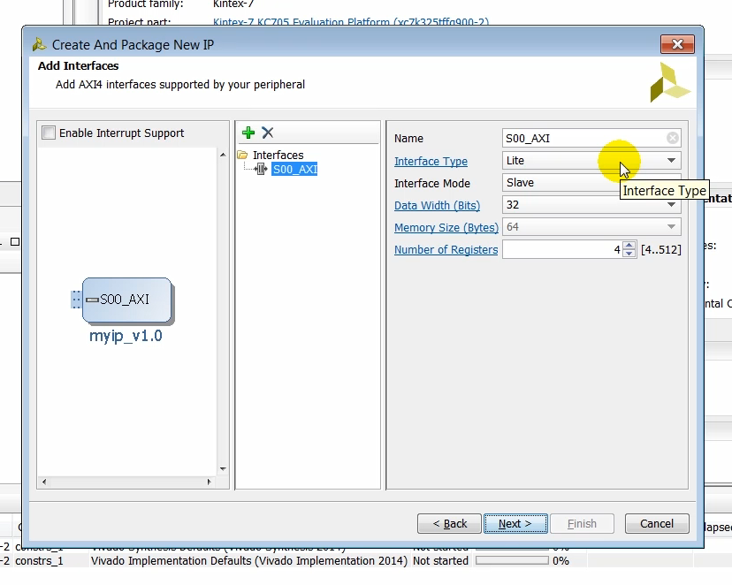Click the Vivado icon in the dialog title bar

pyautogui.click(x=37, y=43)
